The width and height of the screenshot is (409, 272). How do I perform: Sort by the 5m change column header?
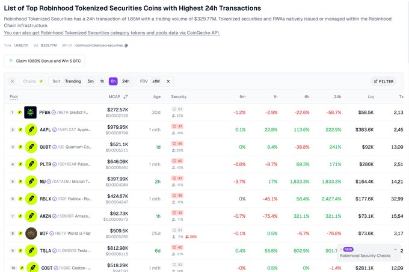pyautogui.click(x=242, y=96)
